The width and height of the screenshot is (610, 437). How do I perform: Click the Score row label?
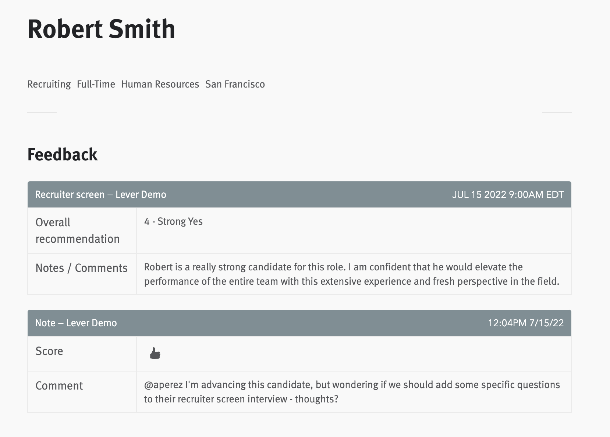pyautogui.click(x=49, y=351)
